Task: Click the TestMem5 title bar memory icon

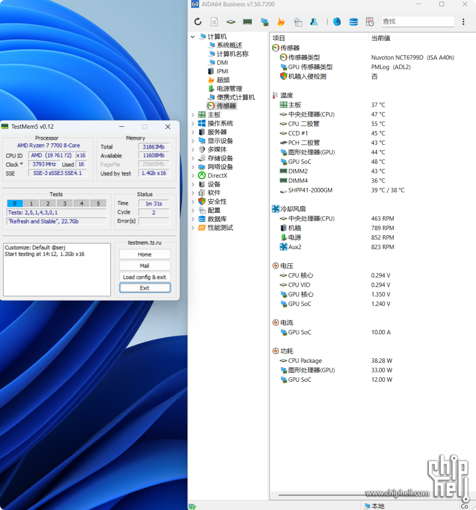Action: coord(5,126)
